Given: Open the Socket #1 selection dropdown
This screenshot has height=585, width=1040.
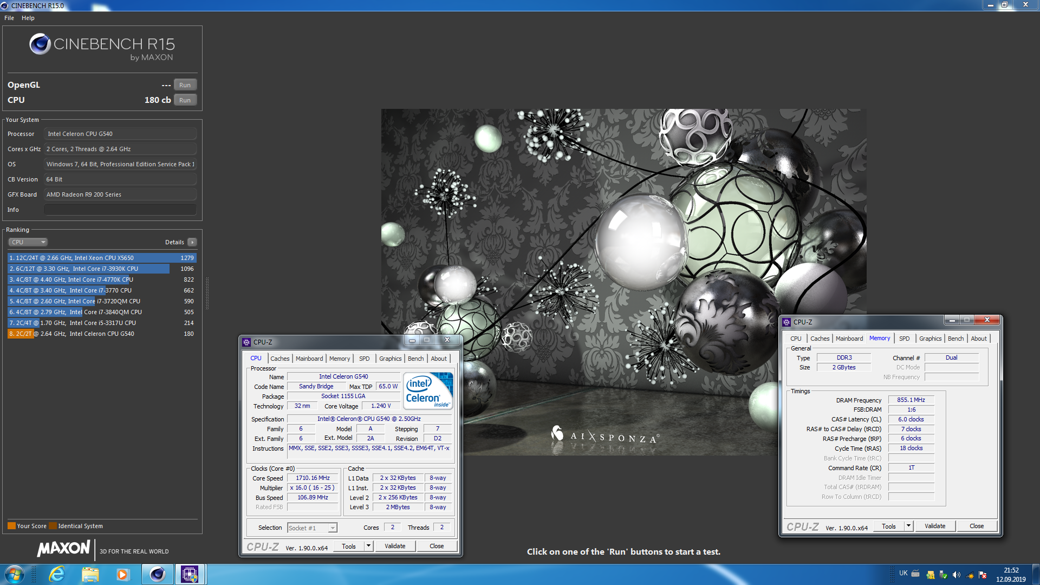Looking at the screenshot, I should click(312, 528).
